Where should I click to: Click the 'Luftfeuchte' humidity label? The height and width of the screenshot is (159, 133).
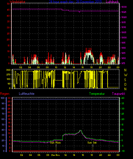coord(27,94)
